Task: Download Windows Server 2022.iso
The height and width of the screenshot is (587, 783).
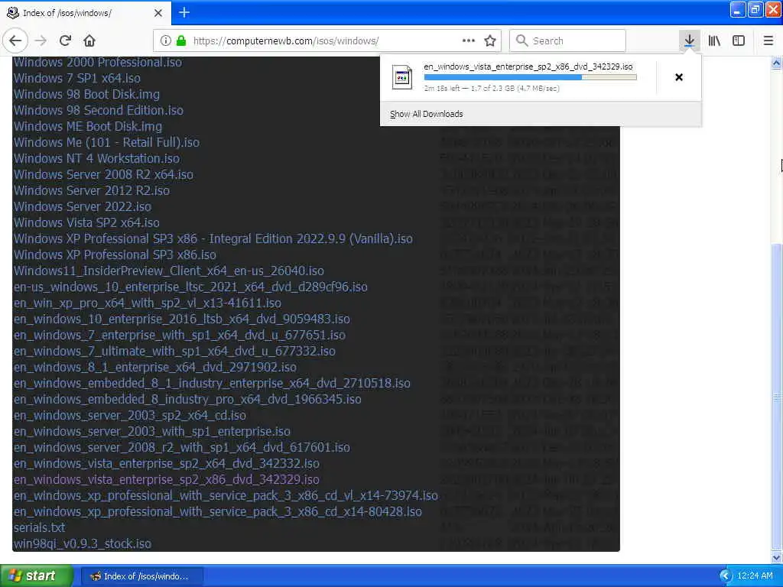Action: pos(83,206)
